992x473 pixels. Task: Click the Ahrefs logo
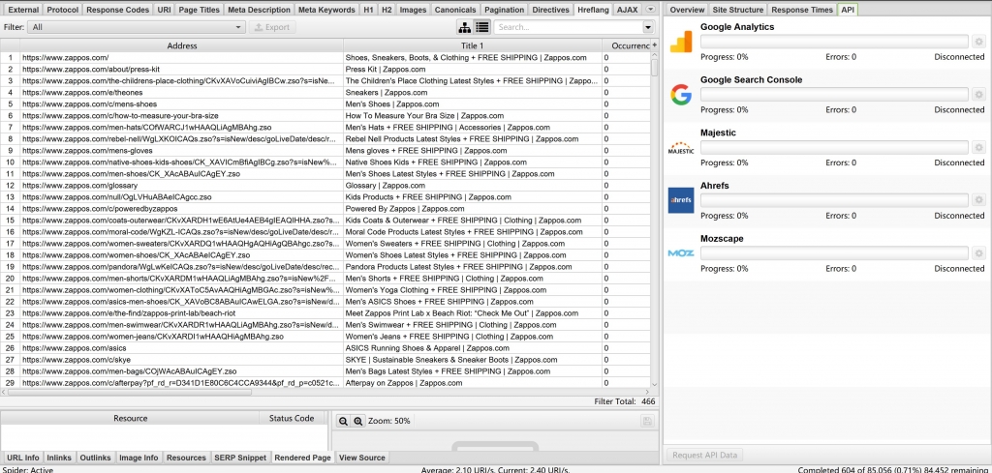(x=681, y=200)
